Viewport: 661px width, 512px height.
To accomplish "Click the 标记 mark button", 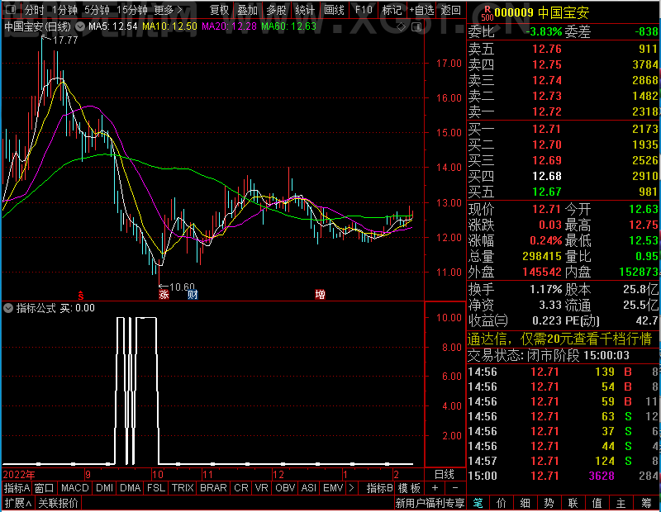I will 392,10.
